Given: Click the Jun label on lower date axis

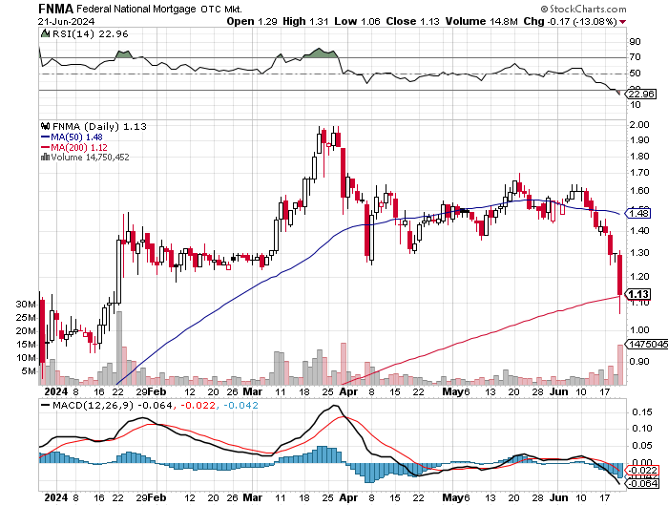Looking at the screenshot, I should (x=558, y=497).
